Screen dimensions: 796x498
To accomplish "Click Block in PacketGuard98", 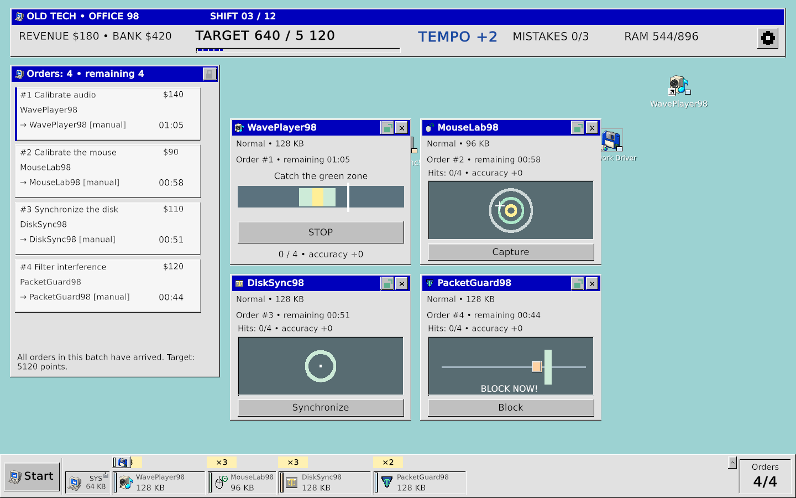I will [511, 407].
